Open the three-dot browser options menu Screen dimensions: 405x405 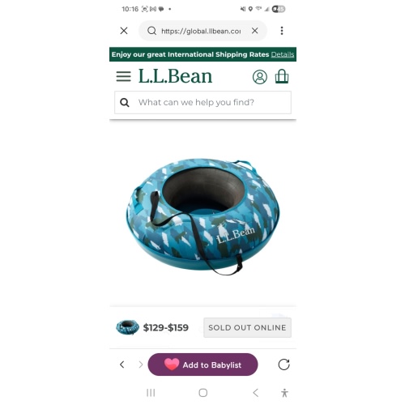[282, 31]
